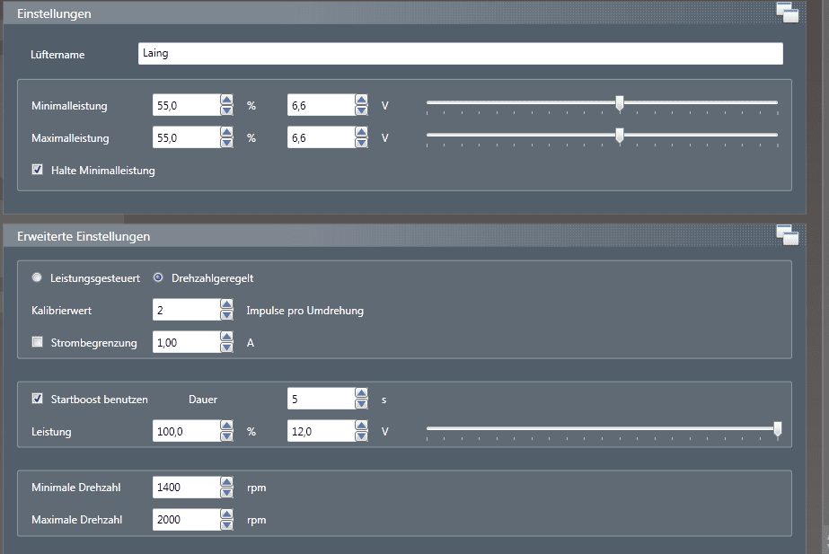This screenshot has height=554, width=829.
Task: Increase Minimalleistung voltage with up arrow
Action: (x=361, y=100)
